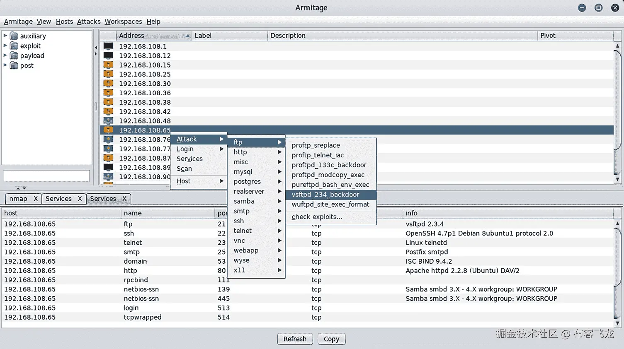Open the http attack submenu

click(256, 152)
